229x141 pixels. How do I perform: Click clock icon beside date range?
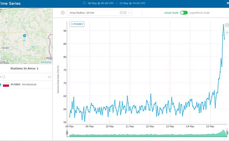pos(84,3)
